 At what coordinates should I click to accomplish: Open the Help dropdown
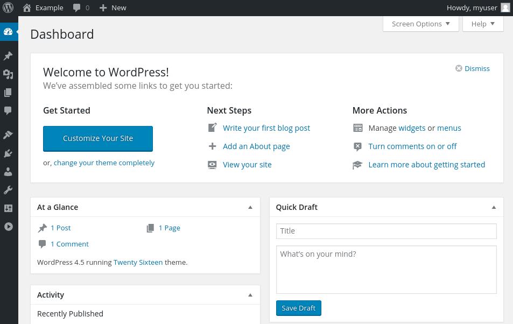[x=482, y=24]
